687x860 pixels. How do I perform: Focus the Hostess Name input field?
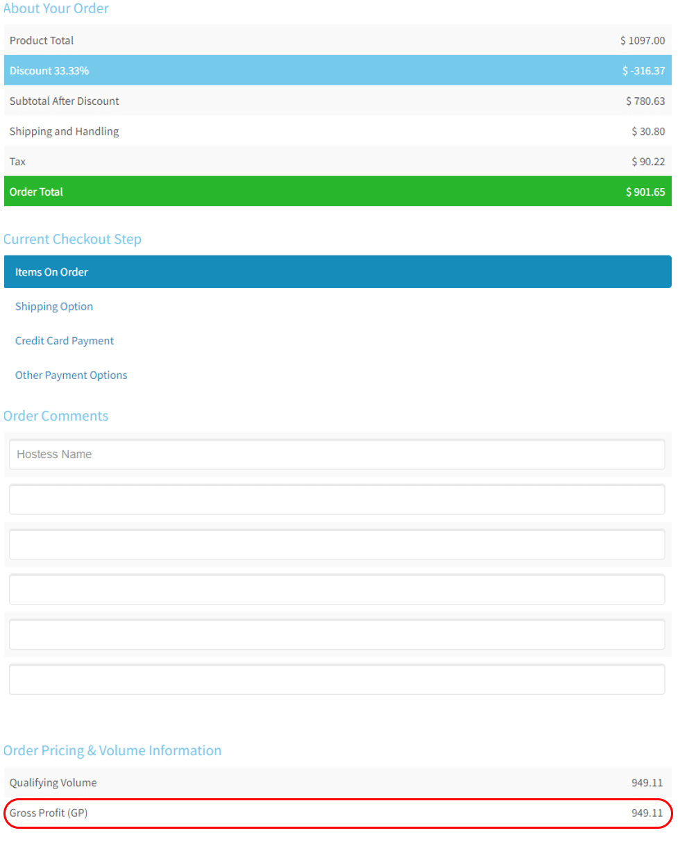click(x=337, y=454)
